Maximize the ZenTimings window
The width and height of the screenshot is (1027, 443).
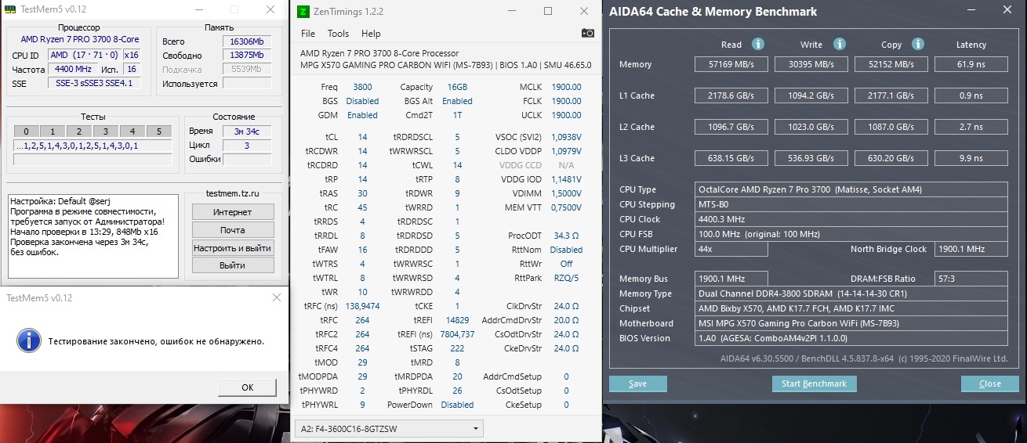[x=547, y=11]
